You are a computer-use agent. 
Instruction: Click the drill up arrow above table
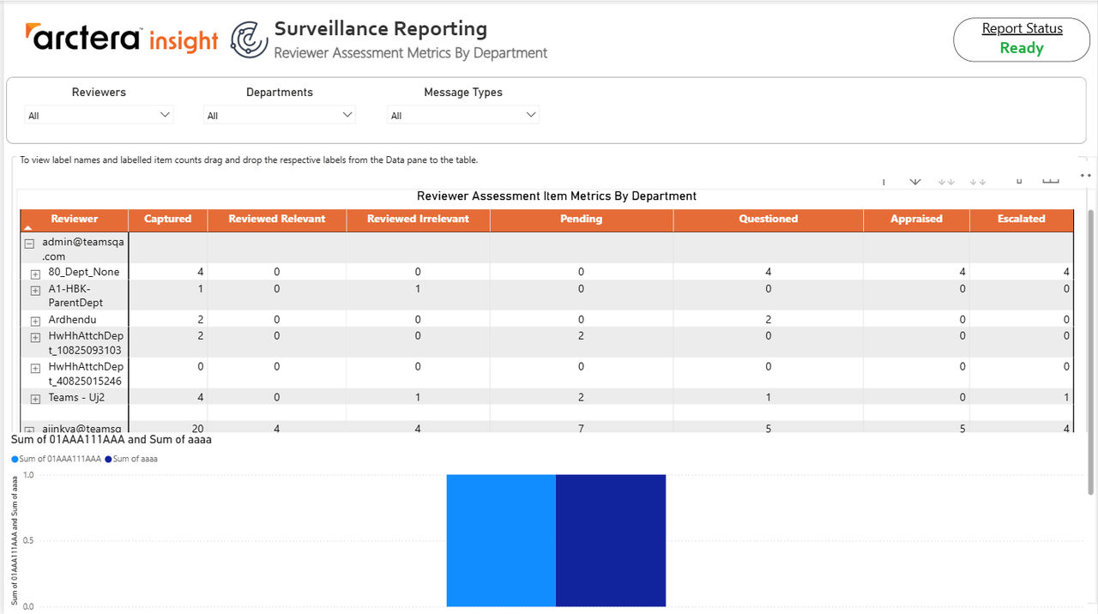[884, 181]
